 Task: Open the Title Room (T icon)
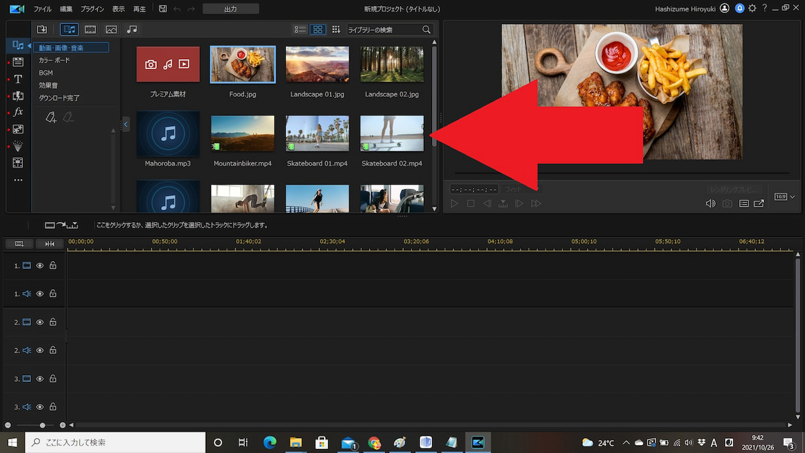(18, 79)
